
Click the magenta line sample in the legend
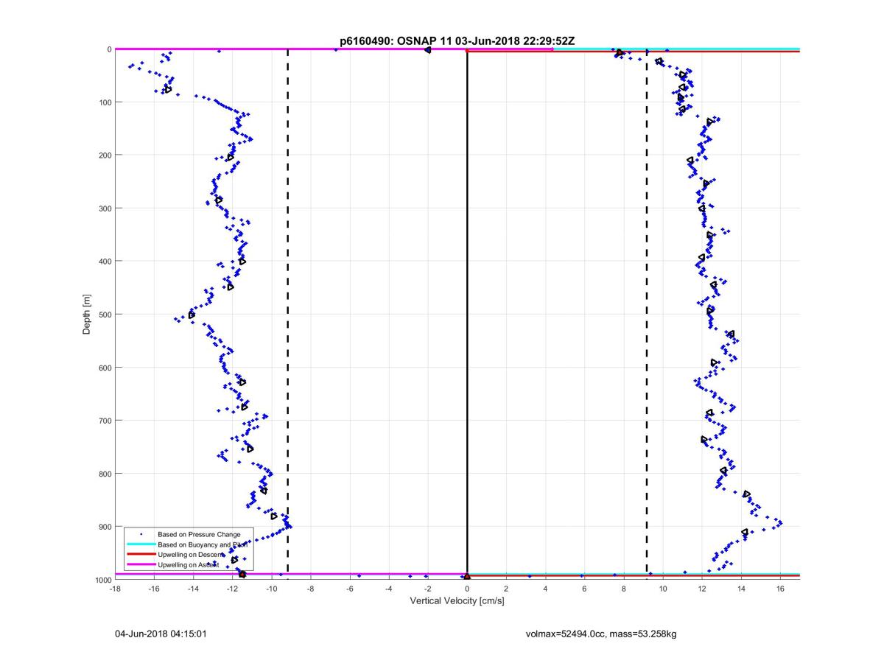pyautogui.click(x=141, y=564)
